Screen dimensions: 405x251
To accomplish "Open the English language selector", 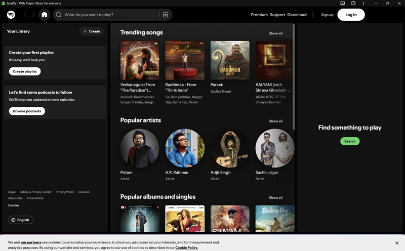I will 21,220.
